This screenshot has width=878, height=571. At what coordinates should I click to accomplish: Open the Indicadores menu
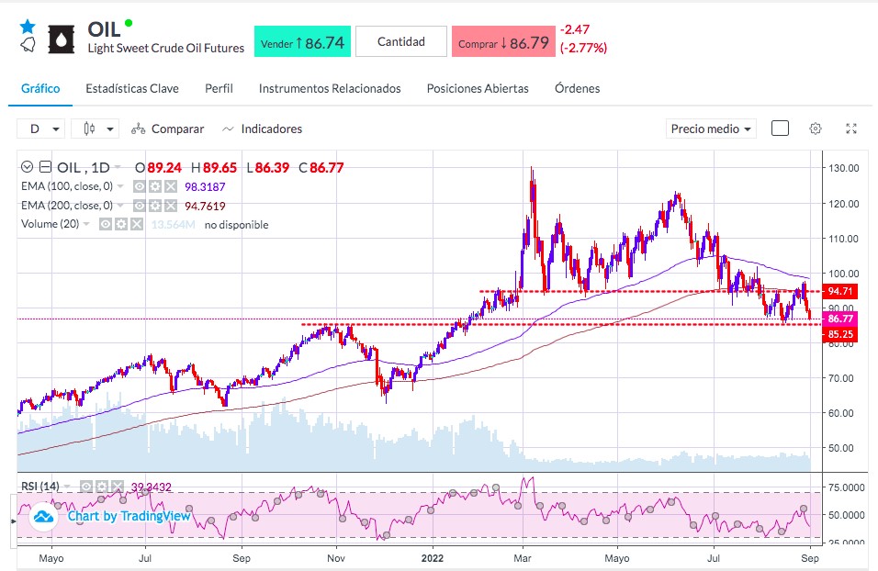tap(262, 129)
